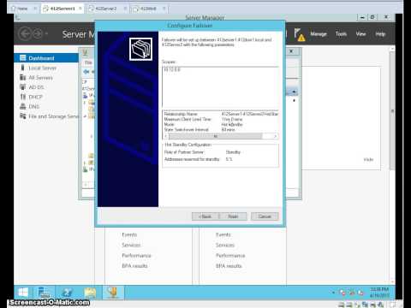Open the Manage menu in Server Manager

(x=319, y=34)
